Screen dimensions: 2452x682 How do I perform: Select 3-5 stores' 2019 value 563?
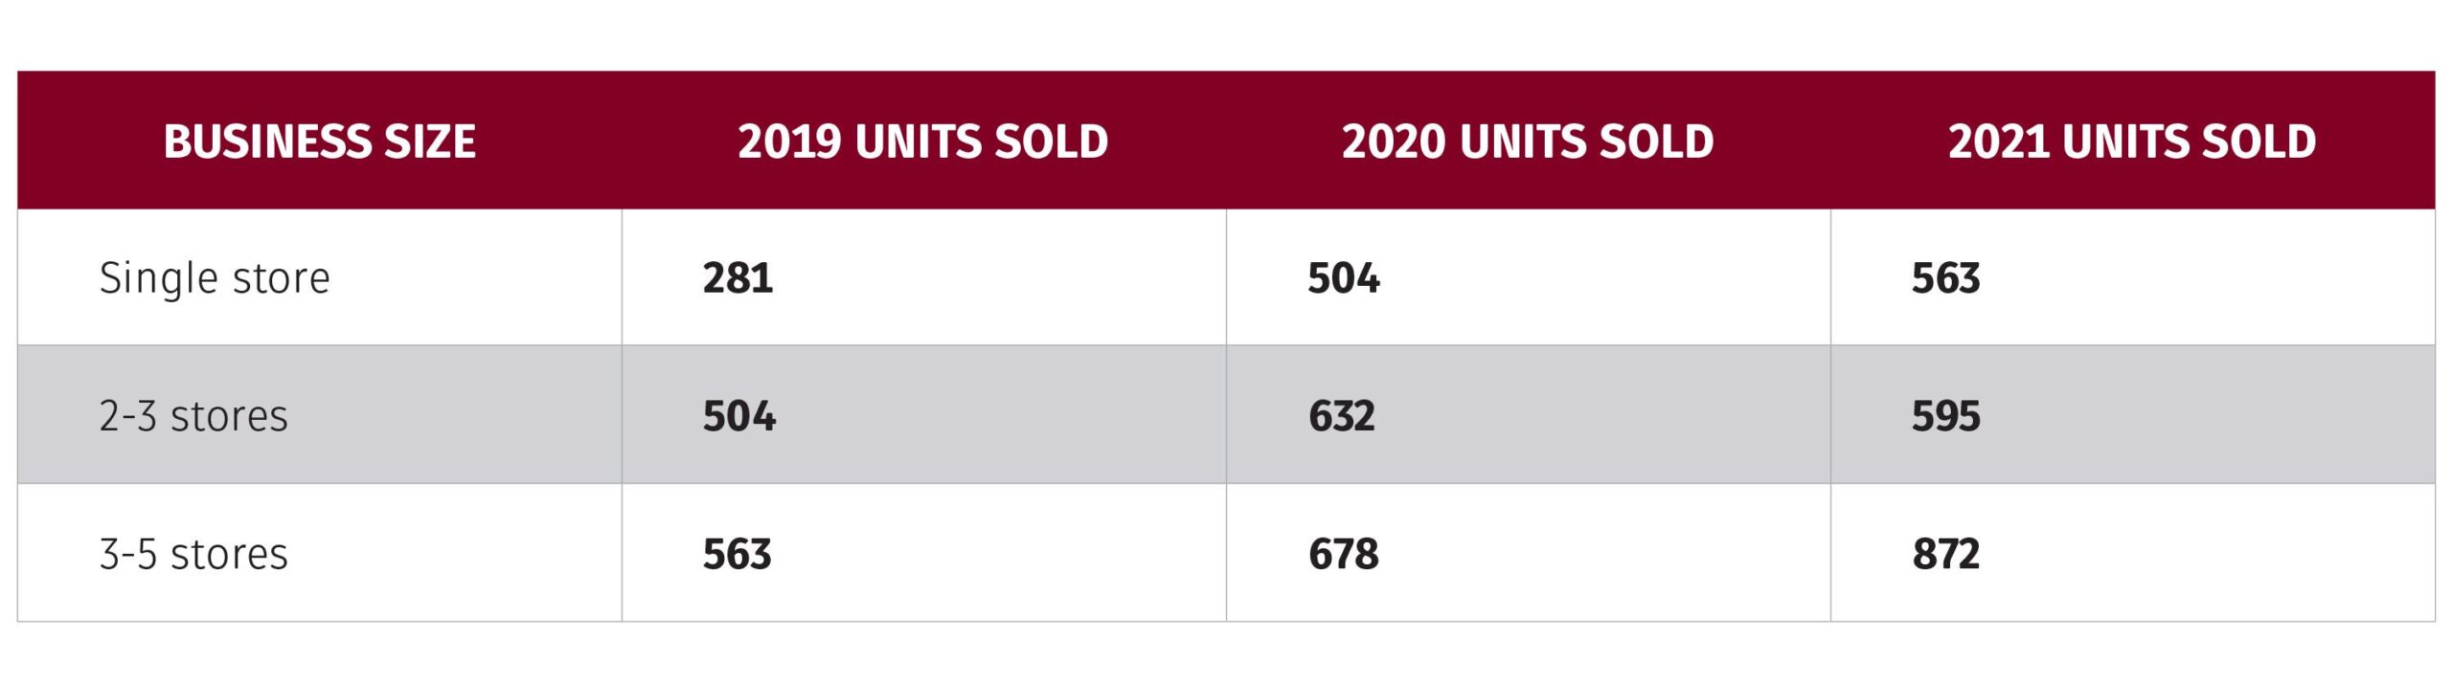coord(737,554)
